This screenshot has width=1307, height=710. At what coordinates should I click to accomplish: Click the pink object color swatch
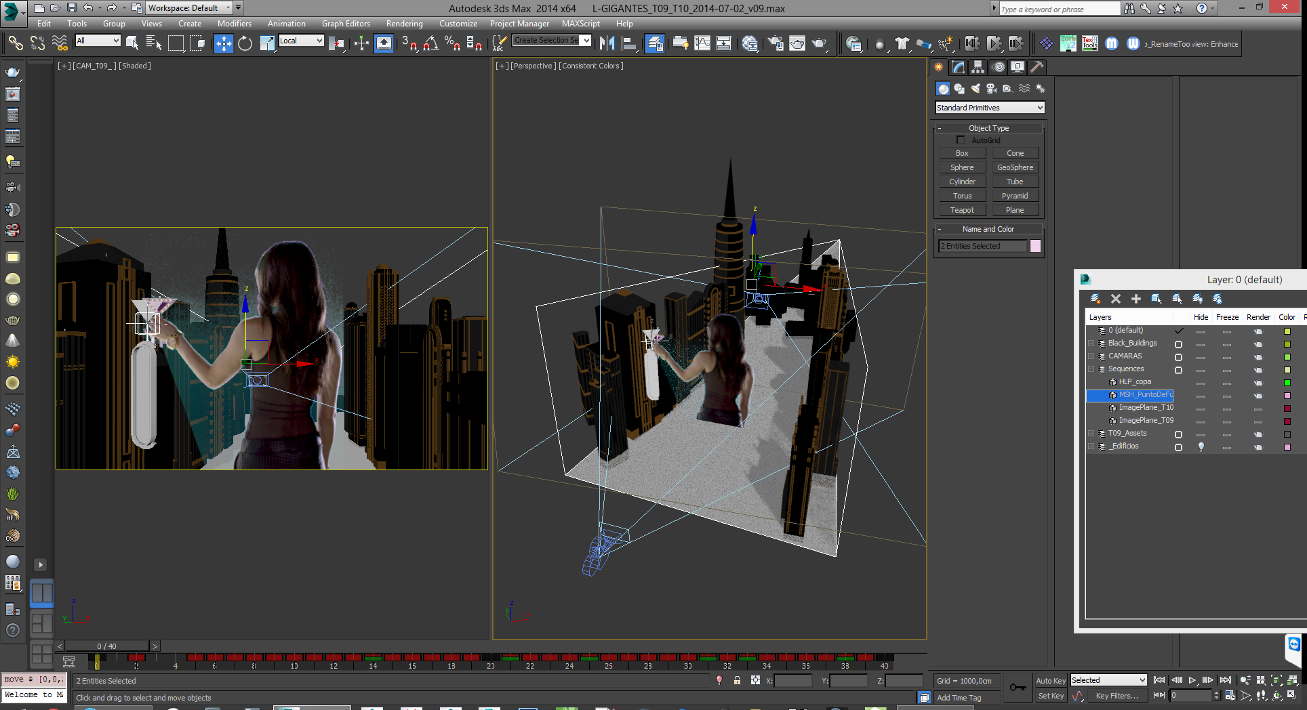1035,246
